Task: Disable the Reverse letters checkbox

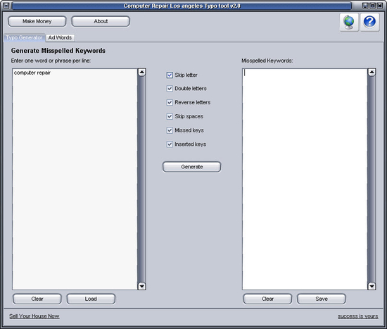Action: pyautogui.click(x=170, y=102)
